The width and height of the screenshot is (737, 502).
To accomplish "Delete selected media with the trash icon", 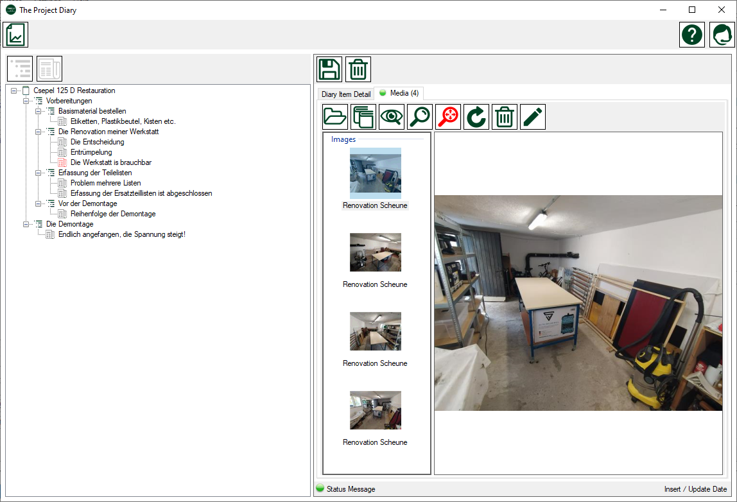I will coord(505,117).
